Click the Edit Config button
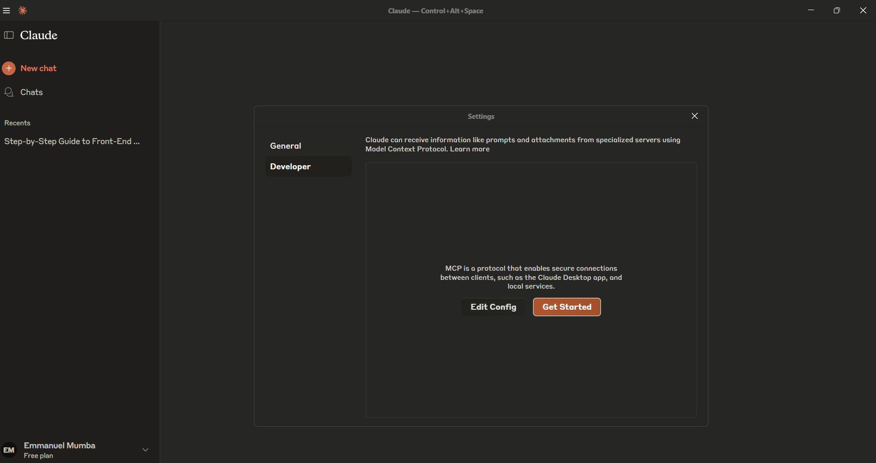Image resolution: width=876 pixels, height=463 pixels. [494, 307]
